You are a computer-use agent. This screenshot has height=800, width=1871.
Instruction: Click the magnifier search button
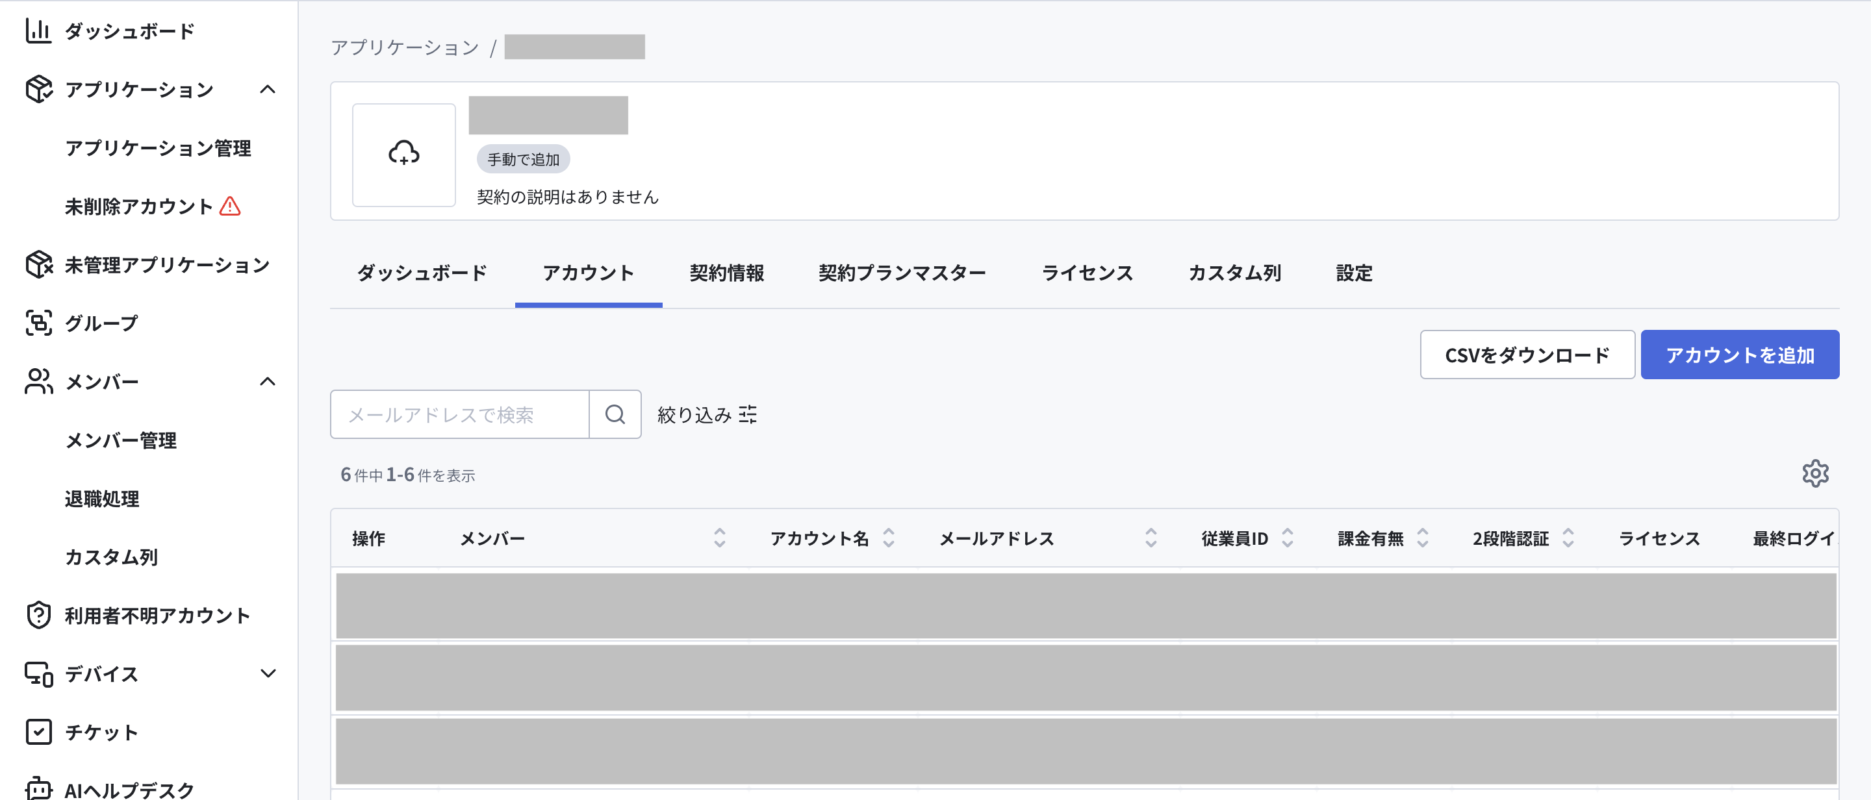point(615,414)
